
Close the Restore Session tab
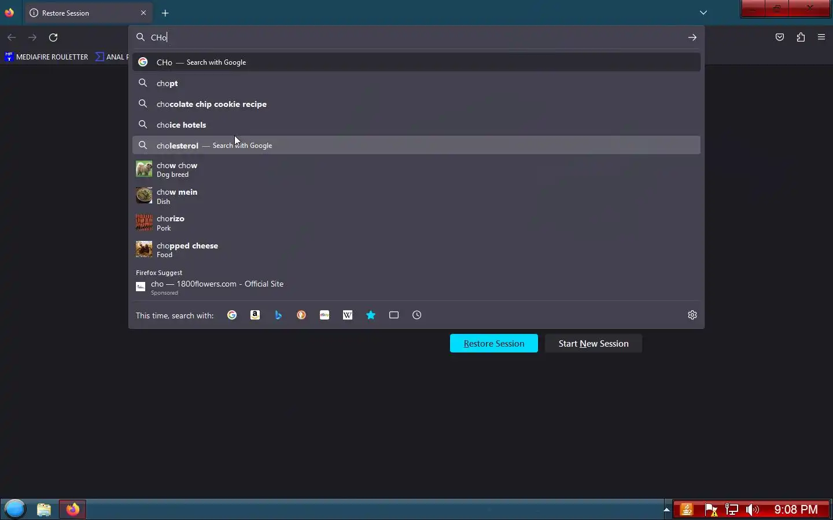(x=143, y=13)
